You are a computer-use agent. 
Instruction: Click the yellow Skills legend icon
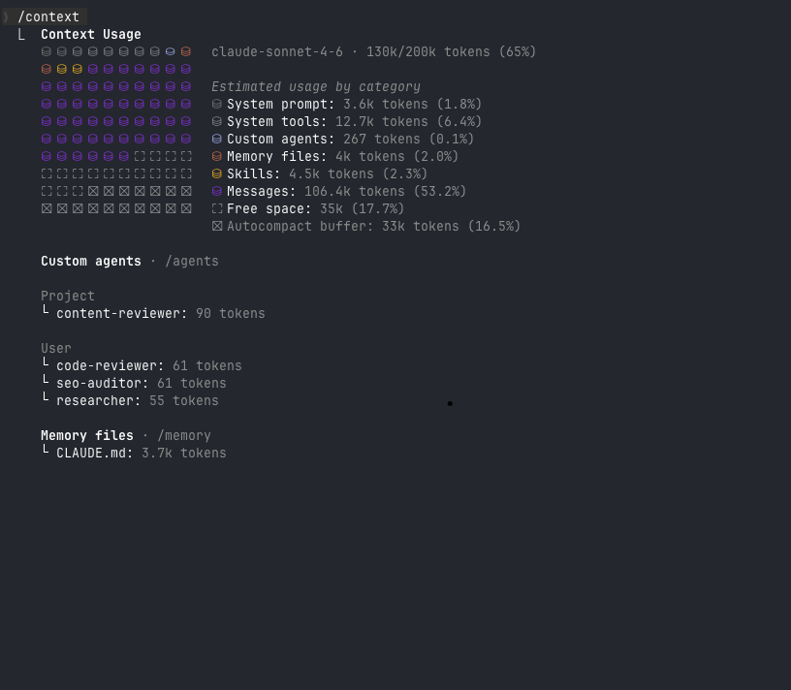click(x=217, y=174)
